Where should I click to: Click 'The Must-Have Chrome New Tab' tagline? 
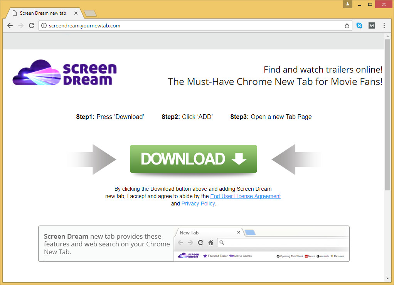coord(275,81)
